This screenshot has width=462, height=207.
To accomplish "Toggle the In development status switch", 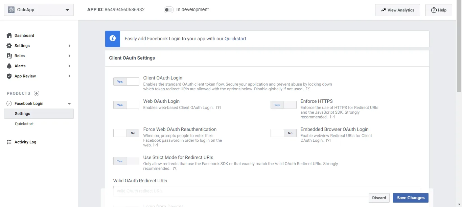I will pyautogui.click(x=168, y=10).
